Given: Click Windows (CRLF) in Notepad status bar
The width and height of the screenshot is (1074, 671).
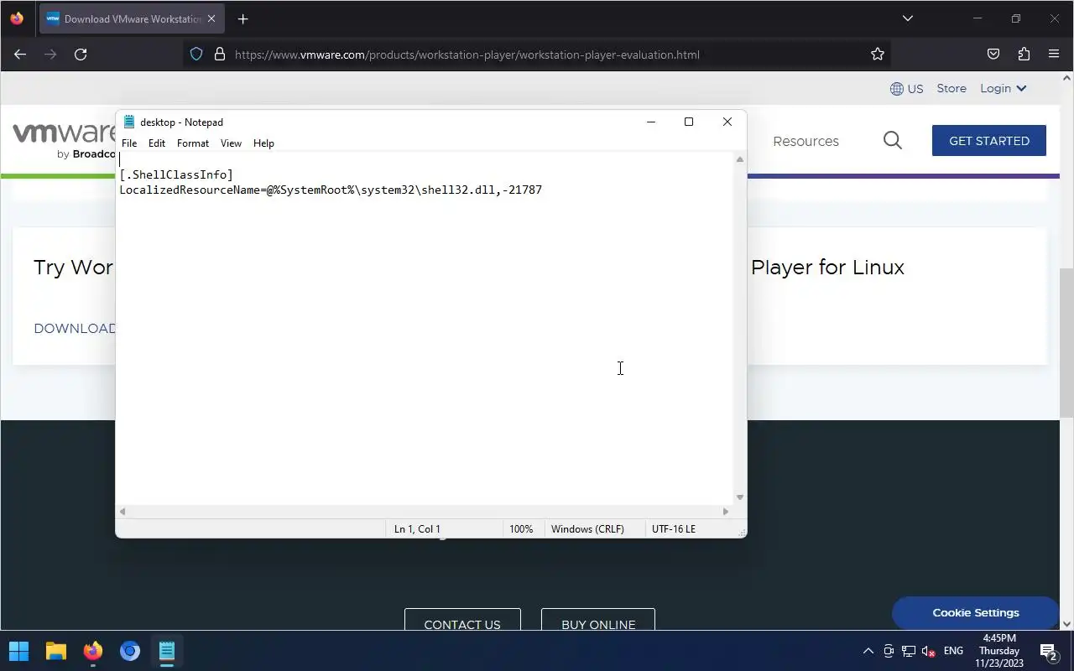Looking at the screenshot, I should tap(587, 529).
